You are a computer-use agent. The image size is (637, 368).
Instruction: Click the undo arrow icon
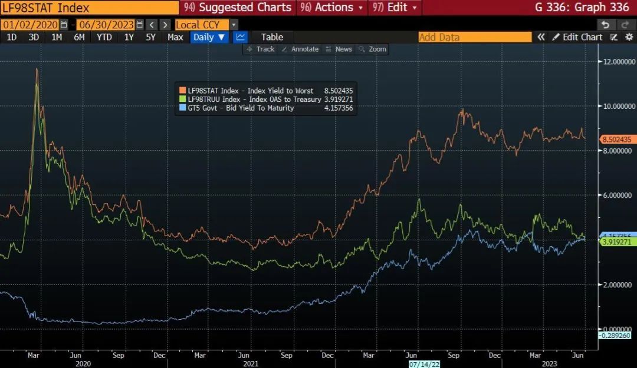[605, 25]
